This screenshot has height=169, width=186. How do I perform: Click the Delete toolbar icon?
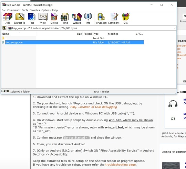point(54,18)
